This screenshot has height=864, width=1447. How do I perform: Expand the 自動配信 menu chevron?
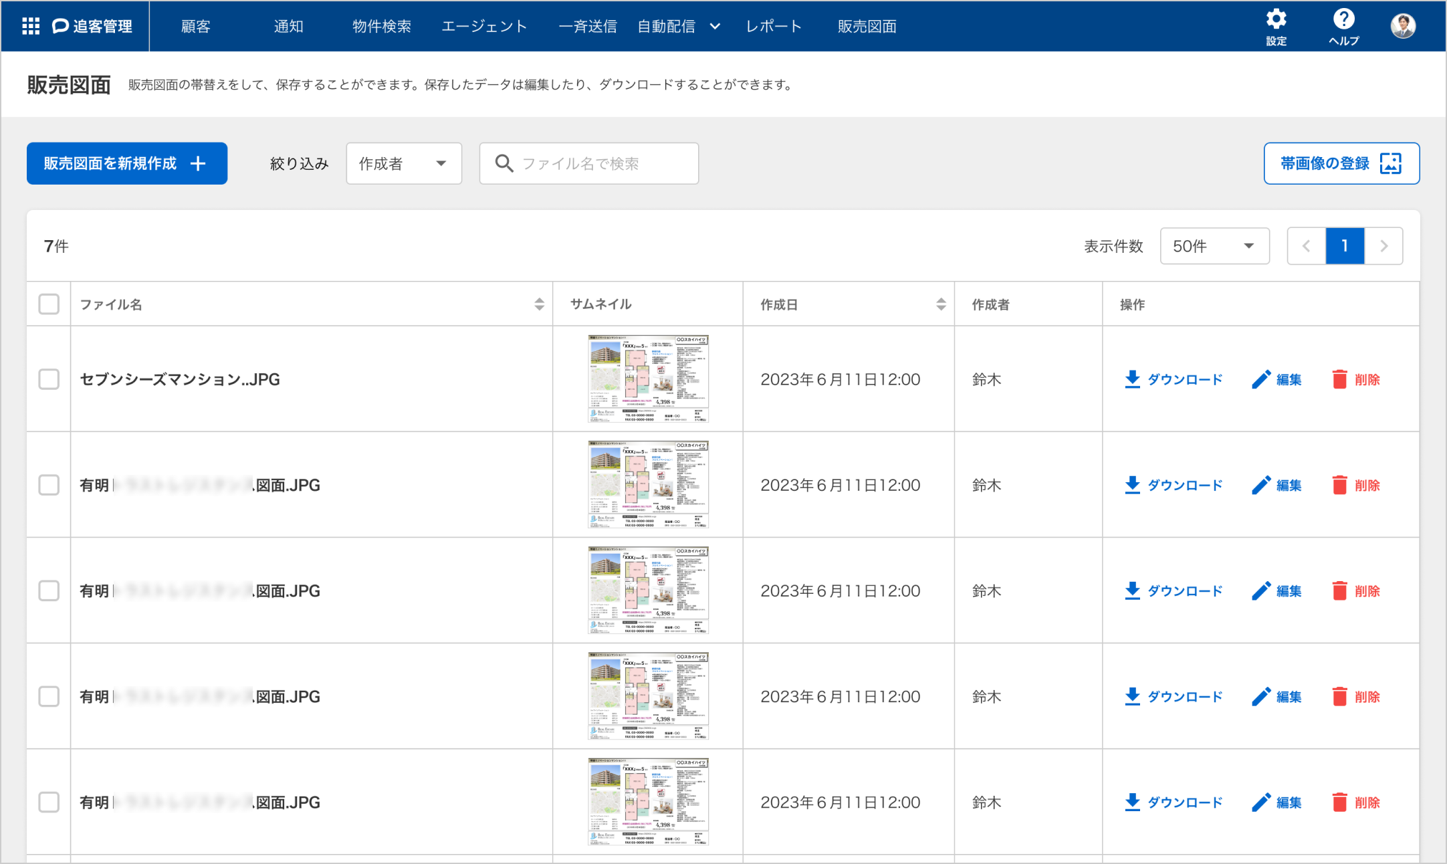tap(715, 26)
